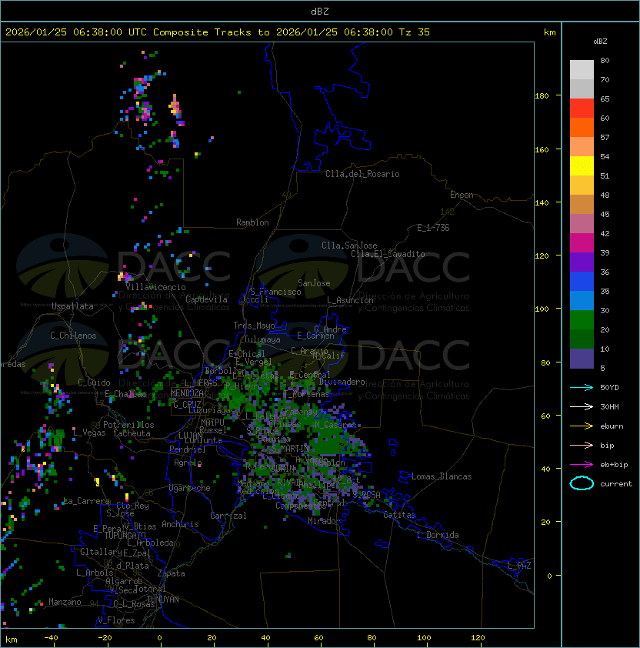Click the Ramblon map label
Screen dimensions: 640x648
(252, 222)
